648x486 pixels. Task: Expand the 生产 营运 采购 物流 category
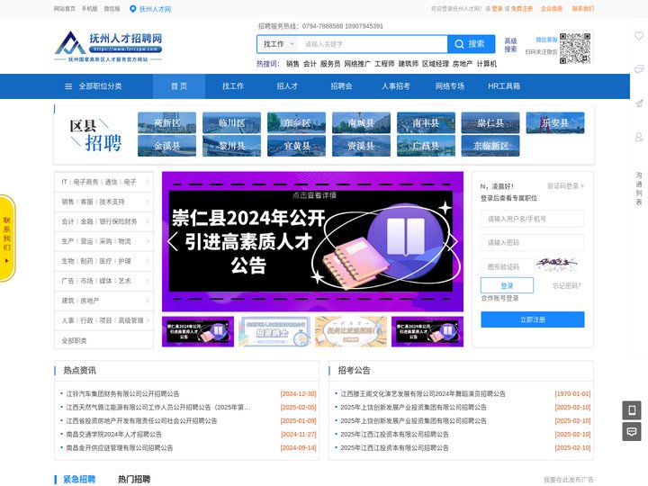103,241
